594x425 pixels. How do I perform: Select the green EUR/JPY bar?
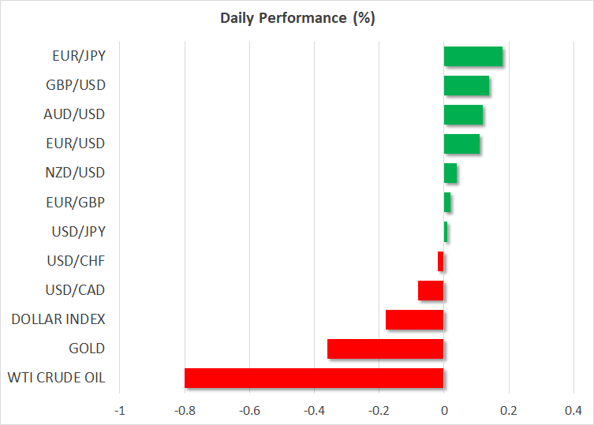pyautogui.click(x=473, y=56)
